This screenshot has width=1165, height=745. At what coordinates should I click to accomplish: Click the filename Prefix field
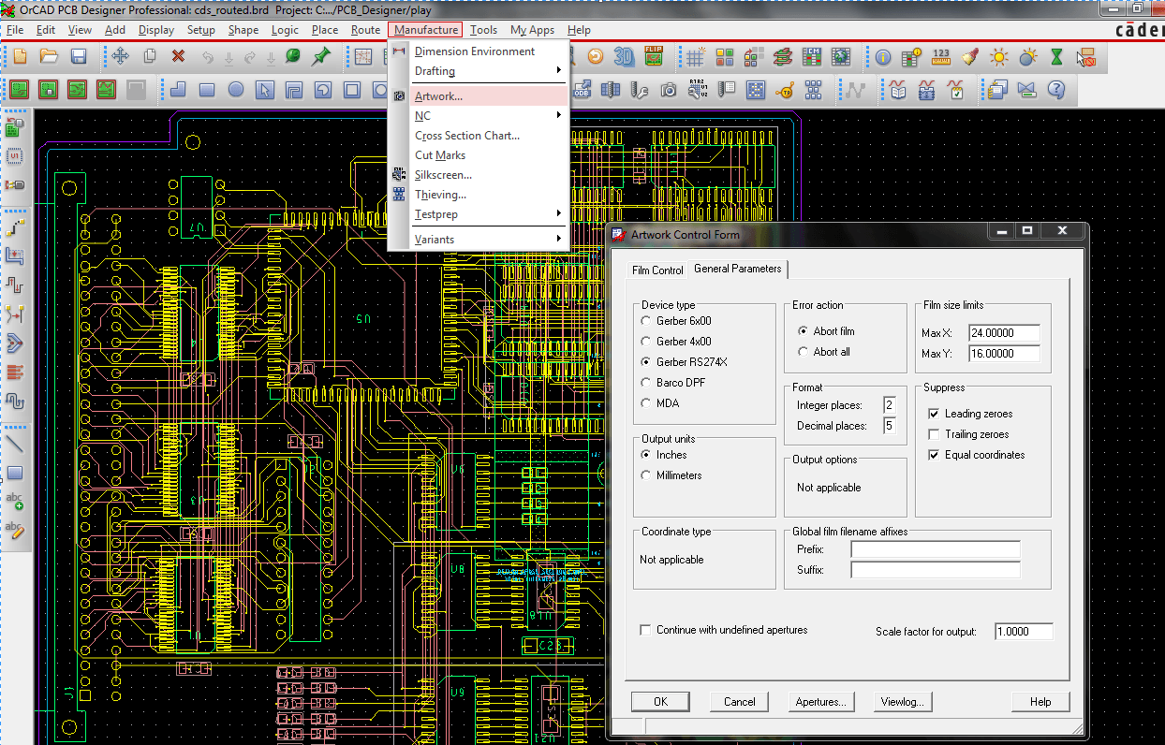click(936, 549)
